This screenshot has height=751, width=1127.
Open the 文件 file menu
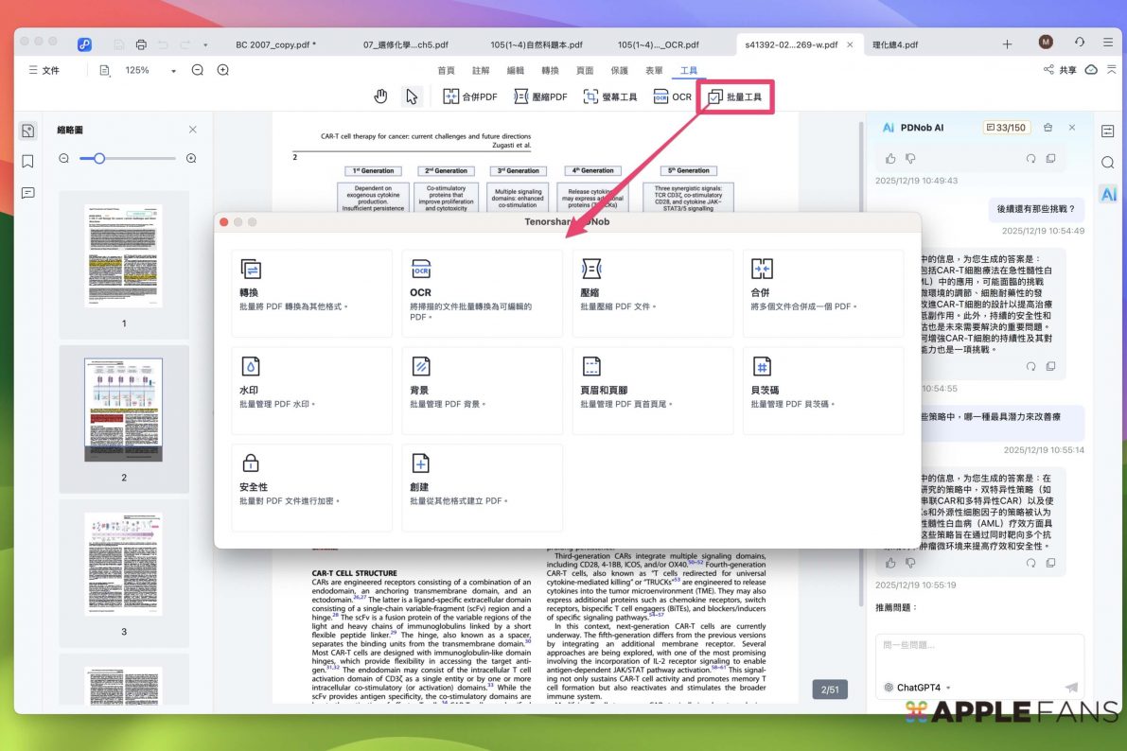pos(44,70)
